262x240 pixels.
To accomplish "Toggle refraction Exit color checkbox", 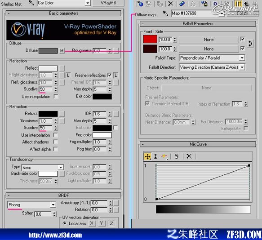I will click(115, 128).
